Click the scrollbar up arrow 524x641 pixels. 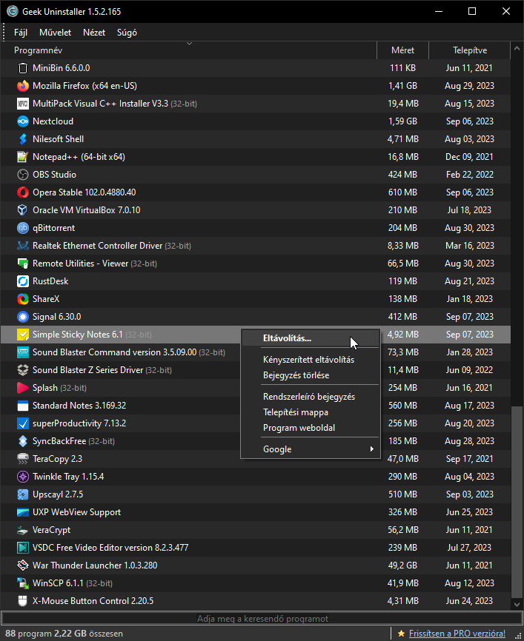pyautogui.click(x=517, y=49)
